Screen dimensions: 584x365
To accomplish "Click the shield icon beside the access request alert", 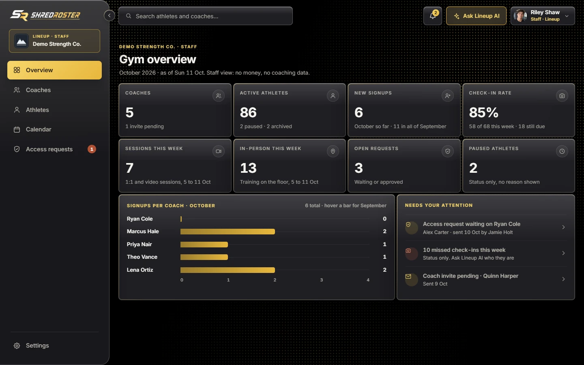I will point(408,225).
